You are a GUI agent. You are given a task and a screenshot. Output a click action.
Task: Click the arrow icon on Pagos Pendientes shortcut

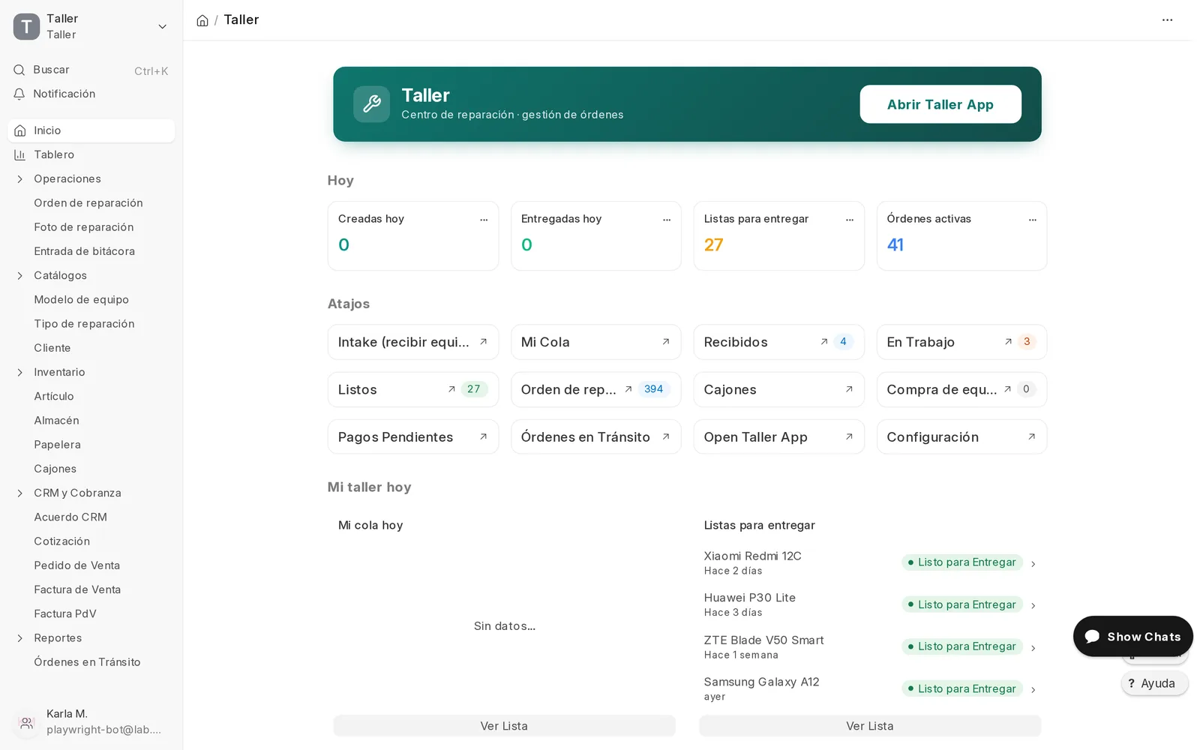pyautogui.click(x=484, y=436)
